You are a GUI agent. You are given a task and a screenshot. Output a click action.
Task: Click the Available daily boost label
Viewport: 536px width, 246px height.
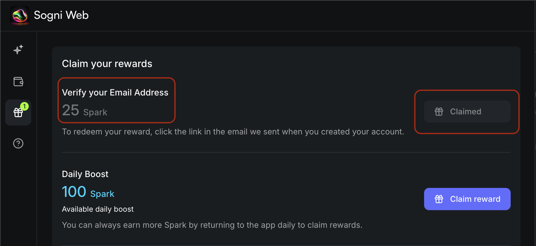pyautogui.click(x=98, y=209)
